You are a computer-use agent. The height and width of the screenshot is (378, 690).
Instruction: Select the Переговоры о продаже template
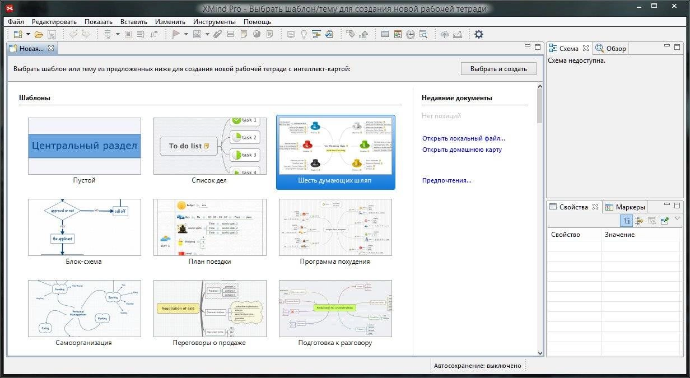(209, 309)
